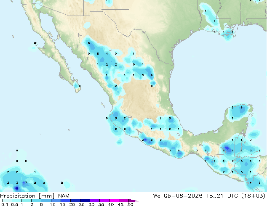Click the 45–50 mm legend color box
The height and width of the screenshot is (206, 267).
point(124,201)
